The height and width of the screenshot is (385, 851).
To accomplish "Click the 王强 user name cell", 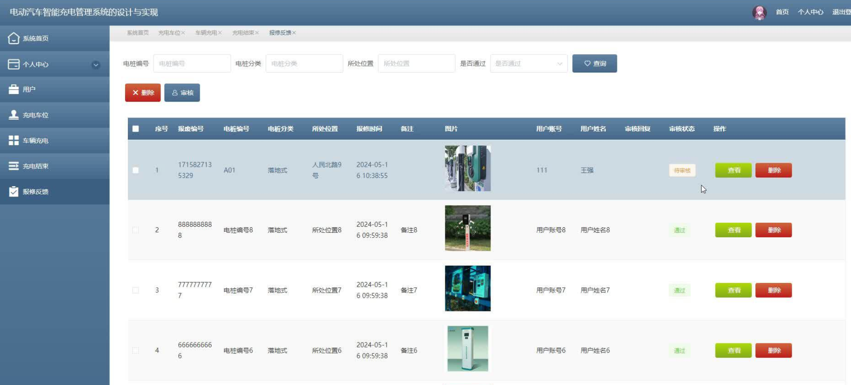I will (x=587, y=170).
